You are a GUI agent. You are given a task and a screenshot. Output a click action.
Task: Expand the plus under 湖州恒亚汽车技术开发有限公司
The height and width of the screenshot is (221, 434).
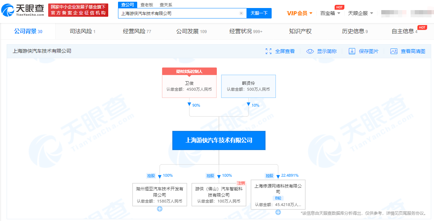point(160,209)
